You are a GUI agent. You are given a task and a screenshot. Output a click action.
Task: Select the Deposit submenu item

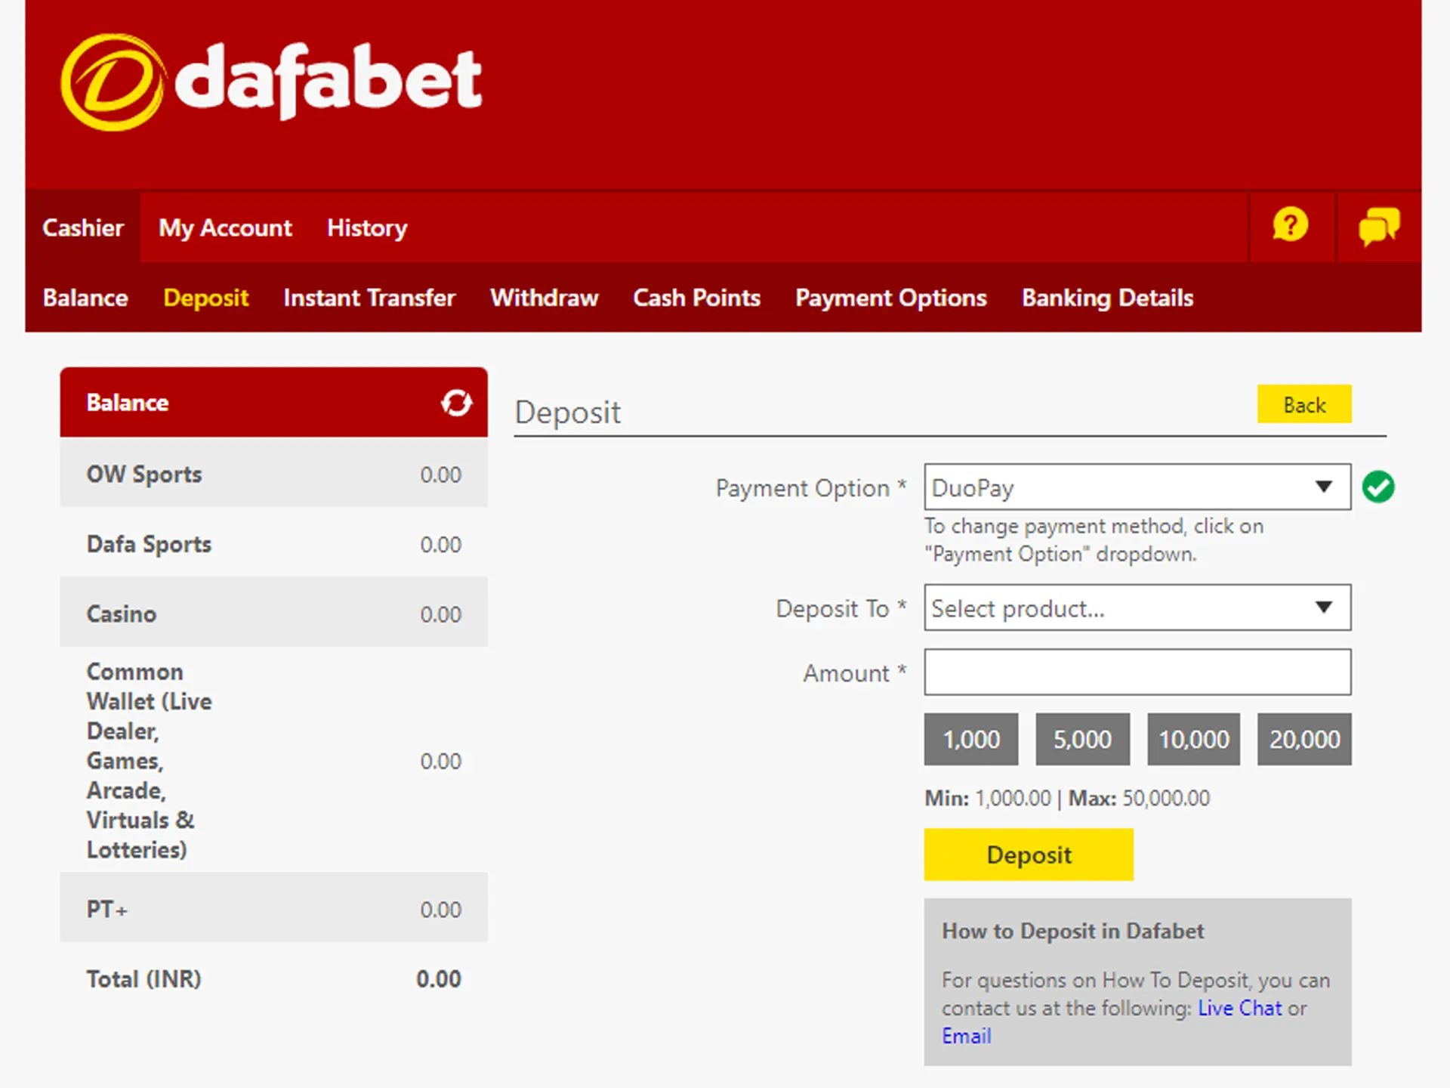(x=205, y=298)
